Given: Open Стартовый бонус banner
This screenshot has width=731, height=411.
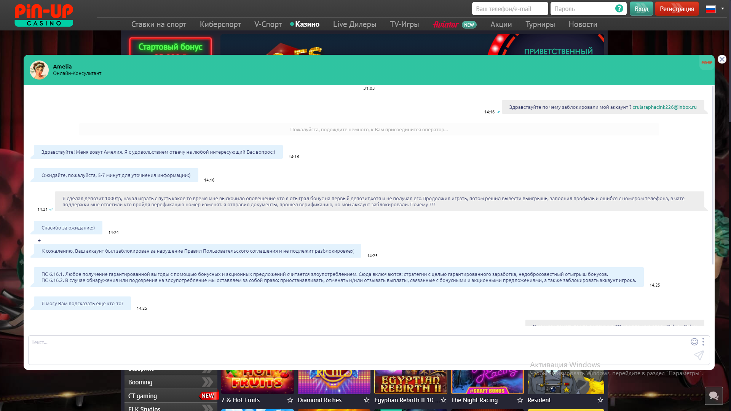Looking at the screenshot, I should point(170,46).
